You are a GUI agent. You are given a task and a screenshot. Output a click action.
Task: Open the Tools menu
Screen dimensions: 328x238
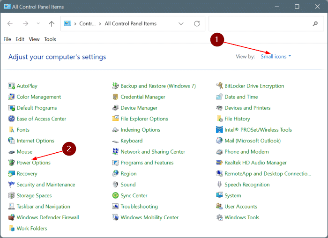click(50, 39)
